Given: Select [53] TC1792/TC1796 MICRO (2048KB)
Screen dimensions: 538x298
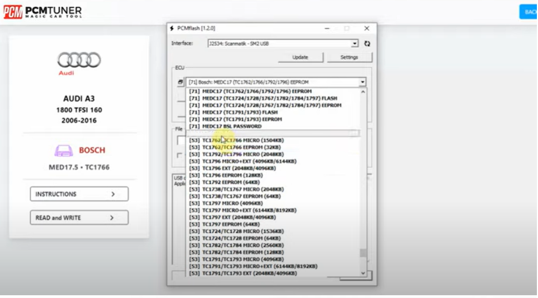Looking at the screenshot, I should point(273,154).
